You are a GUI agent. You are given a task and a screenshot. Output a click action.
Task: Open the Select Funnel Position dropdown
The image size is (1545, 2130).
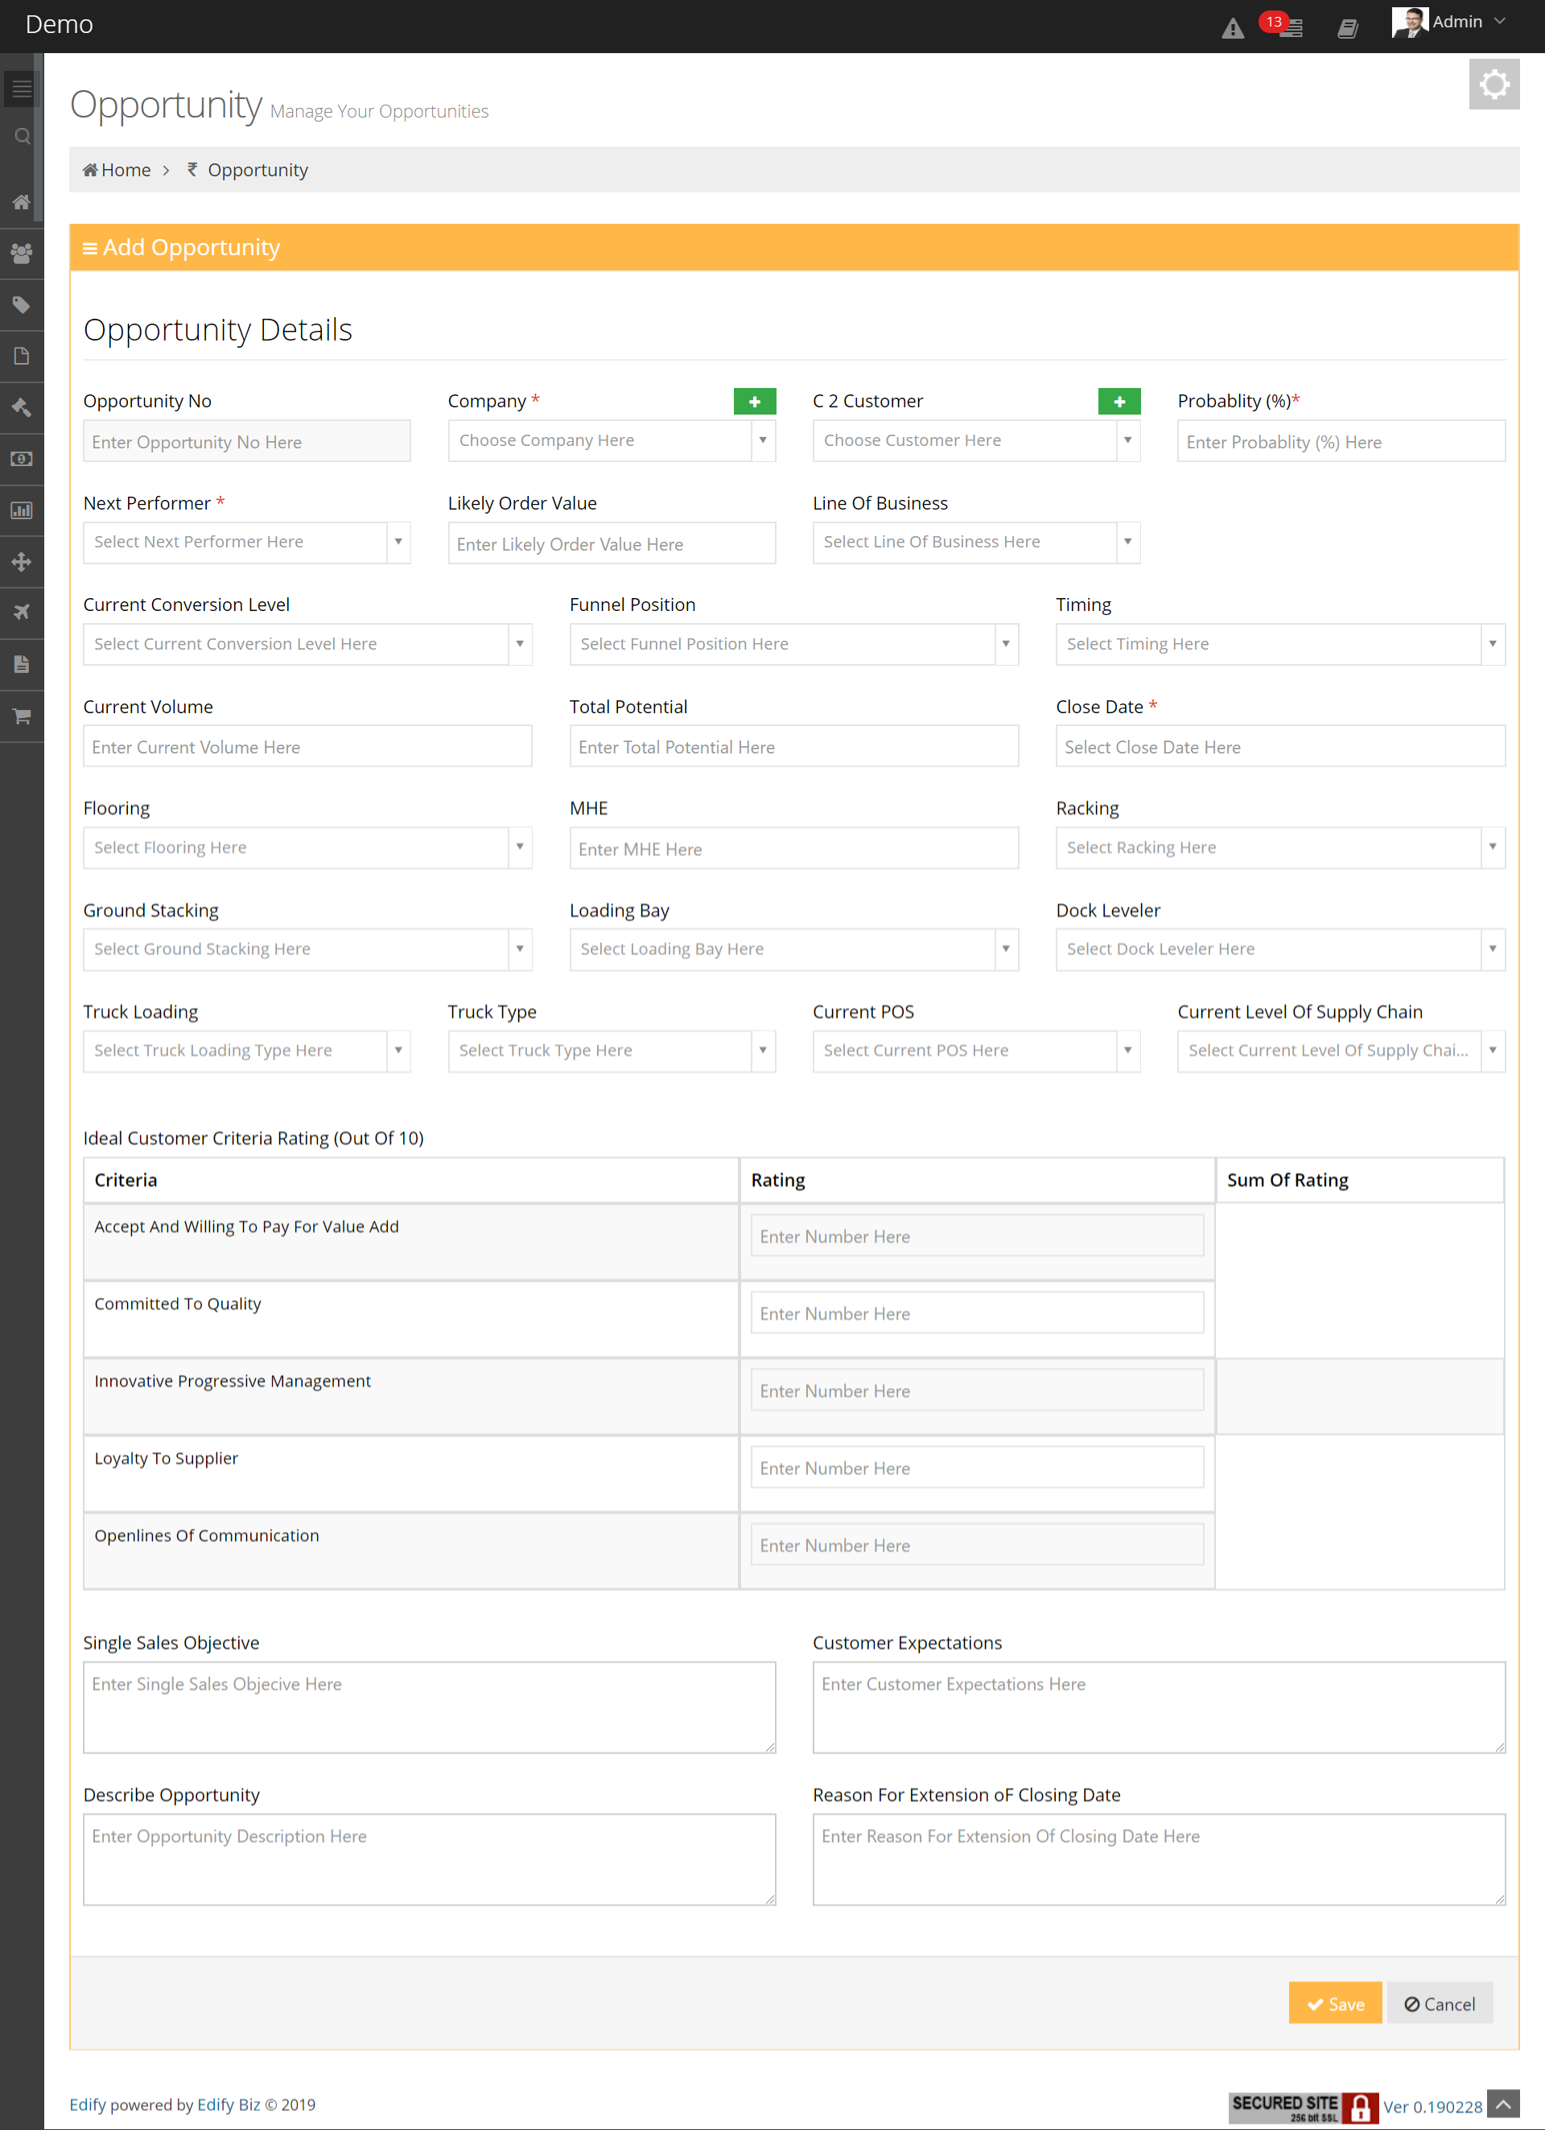[x=793, y=644]
